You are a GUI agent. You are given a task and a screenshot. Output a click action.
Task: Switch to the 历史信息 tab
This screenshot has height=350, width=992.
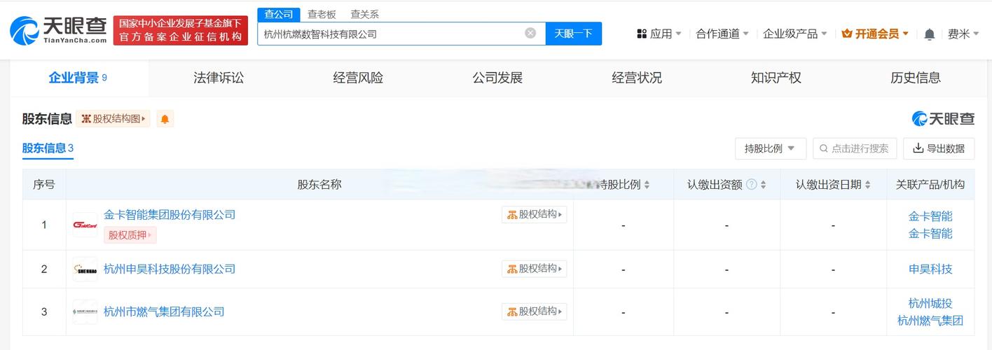[x=916, y=78]
